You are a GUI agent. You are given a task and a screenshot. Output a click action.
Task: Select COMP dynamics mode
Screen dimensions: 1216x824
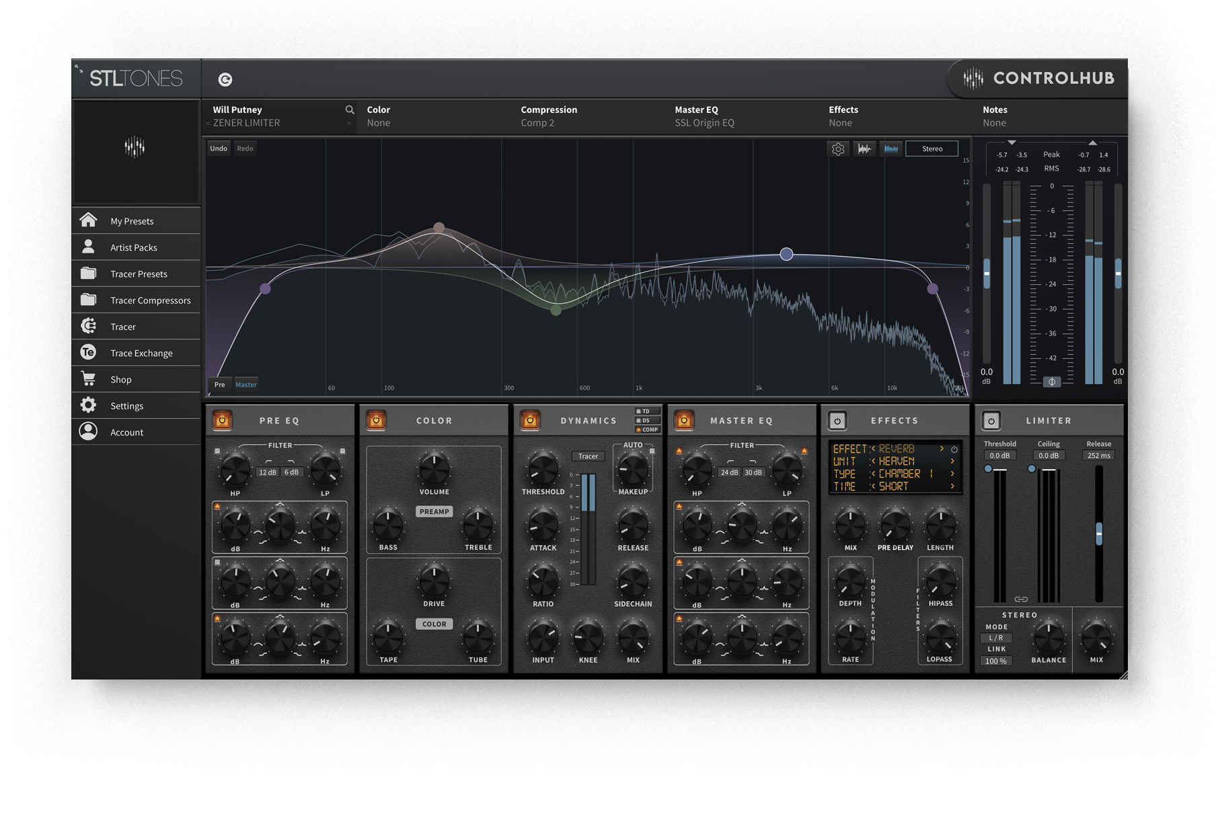pos(647,429)
